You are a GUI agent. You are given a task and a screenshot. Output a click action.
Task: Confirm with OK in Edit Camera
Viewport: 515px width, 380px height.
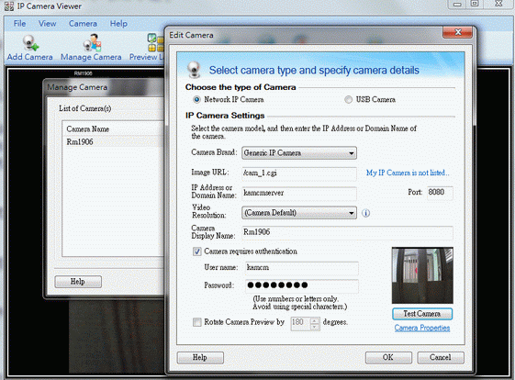click(x=388, y=357)
